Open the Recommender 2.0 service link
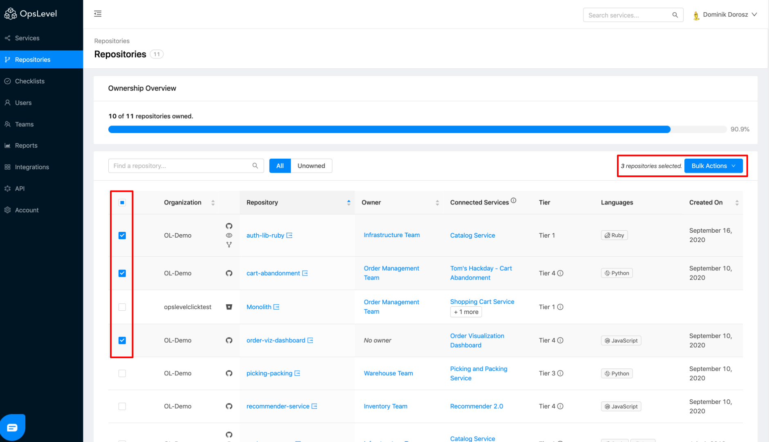769x442 pixels. 477,406
